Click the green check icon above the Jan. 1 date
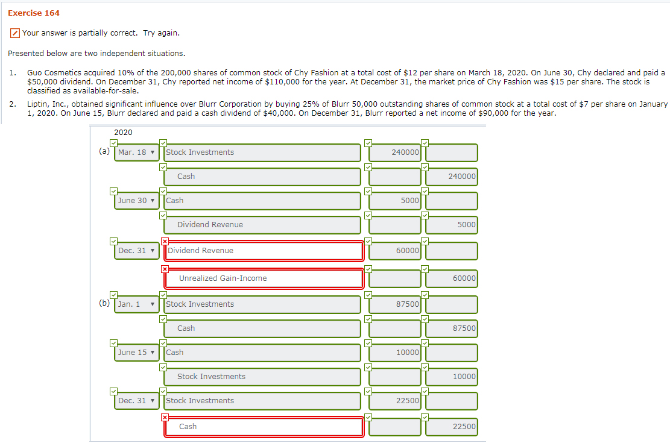The height and width of the screenshot is (443, 670). [x=113, y=295]
